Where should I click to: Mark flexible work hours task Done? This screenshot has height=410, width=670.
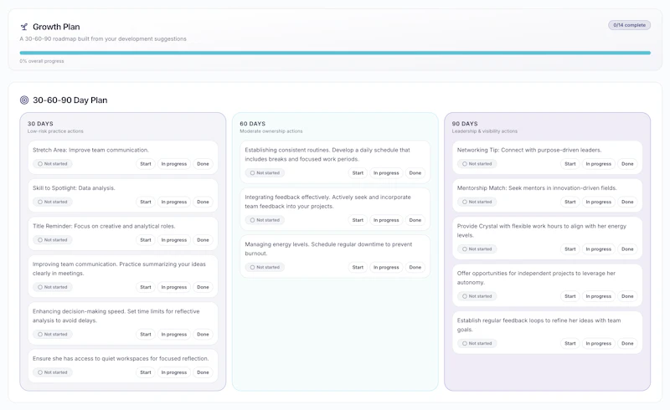pos(627,249)
